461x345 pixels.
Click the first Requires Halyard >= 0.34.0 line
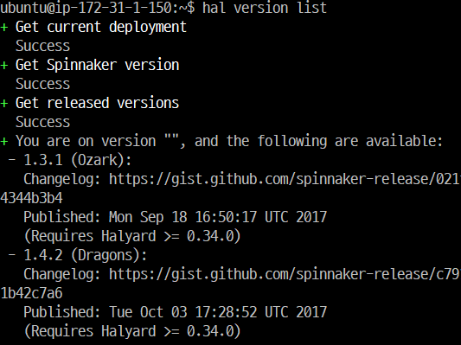pos(132,236)
